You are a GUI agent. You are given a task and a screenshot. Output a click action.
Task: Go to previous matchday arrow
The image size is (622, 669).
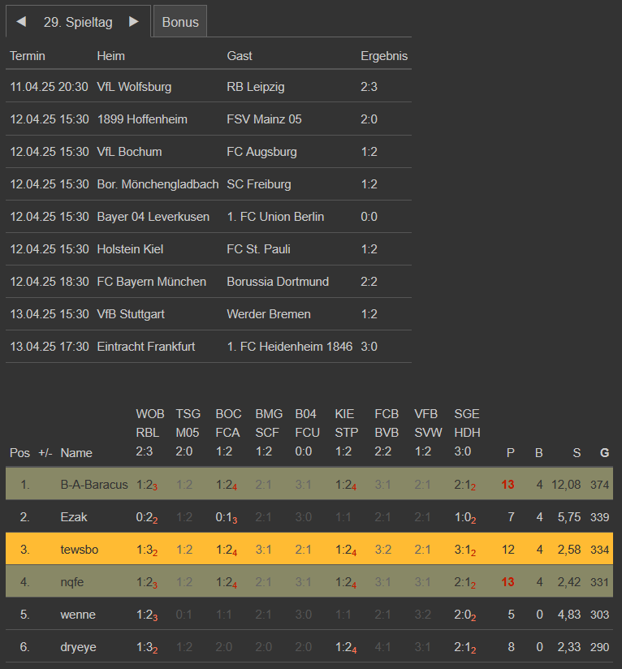(21, 22)
